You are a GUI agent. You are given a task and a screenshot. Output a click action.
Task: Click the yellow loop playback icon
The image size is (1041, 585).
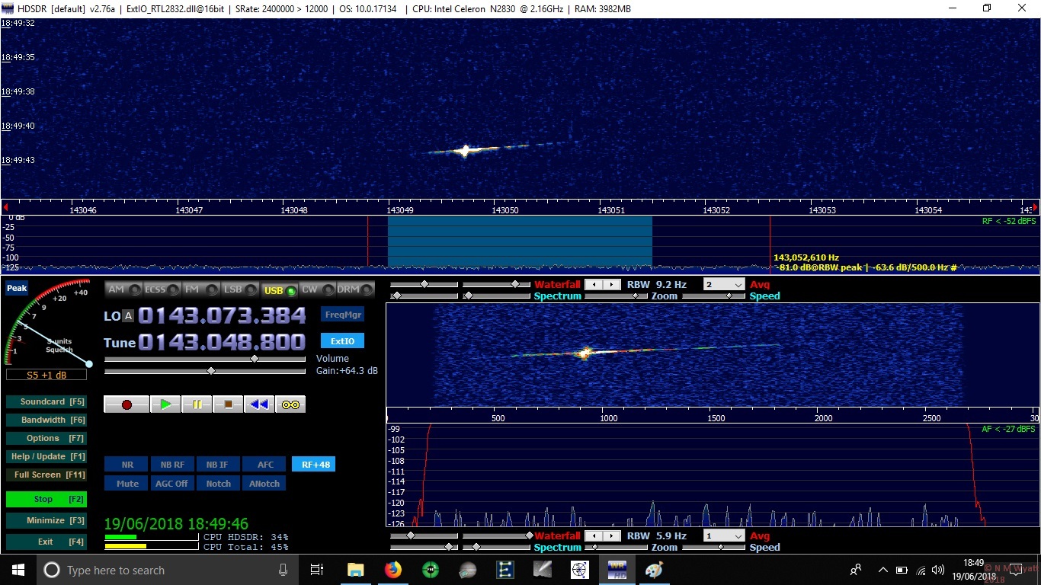[x=290, y=404]
